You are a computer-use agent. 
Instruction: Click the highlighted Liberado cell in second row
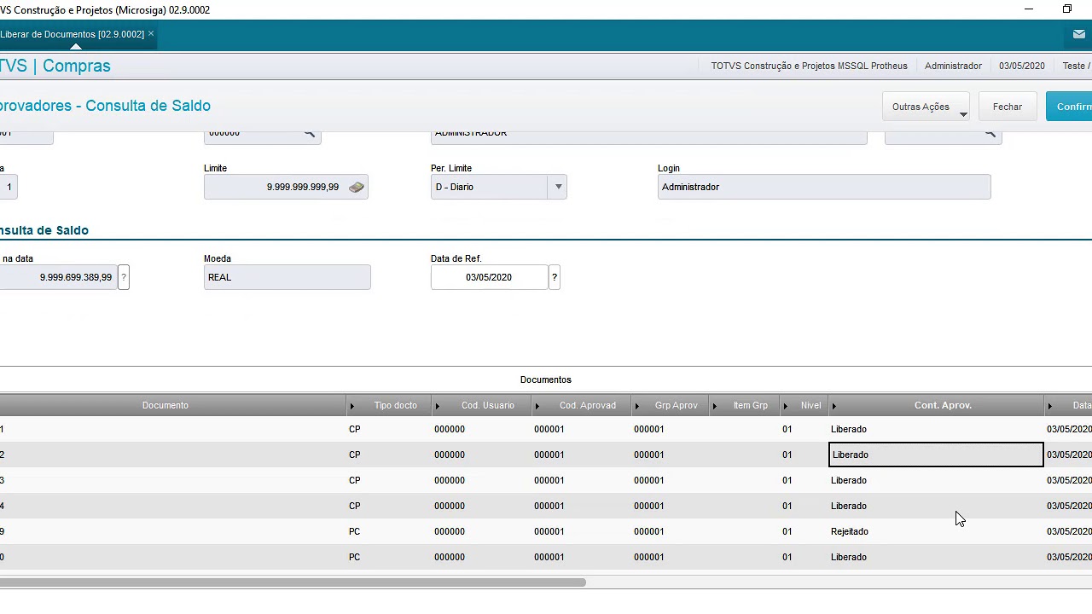click(x=936, y=455)
